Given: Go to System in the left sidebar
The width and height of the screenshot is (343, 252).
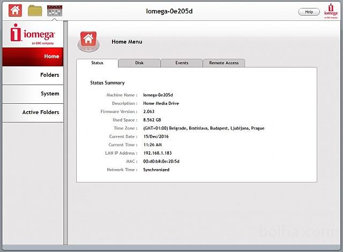Looking at the screenshot, I should pyautogui.click(x=33, y=94).
